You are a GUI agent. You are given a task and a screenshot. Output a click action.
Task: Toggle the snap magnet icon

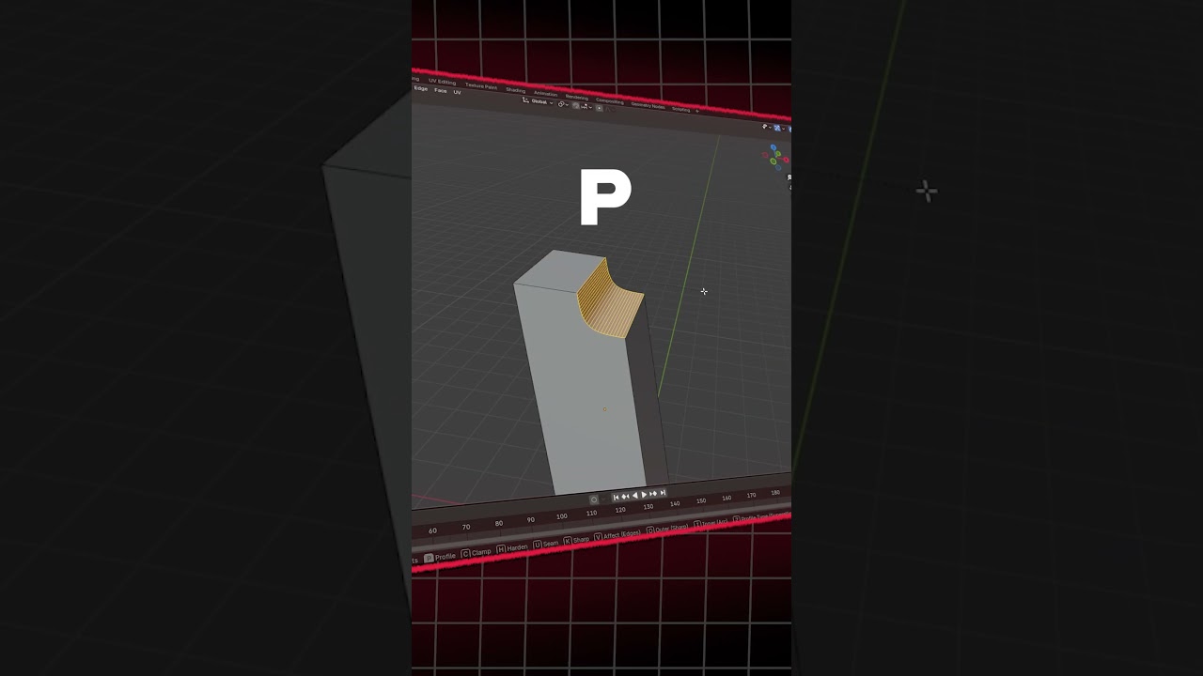[575, 105]
